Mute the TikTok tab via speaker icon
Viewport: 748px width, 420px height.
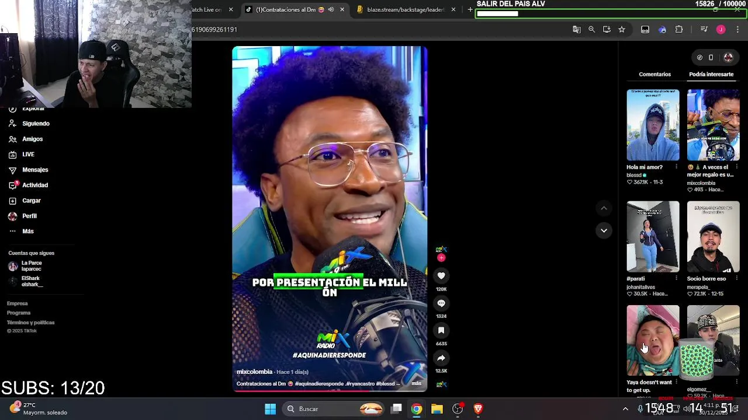click(331, 9)
